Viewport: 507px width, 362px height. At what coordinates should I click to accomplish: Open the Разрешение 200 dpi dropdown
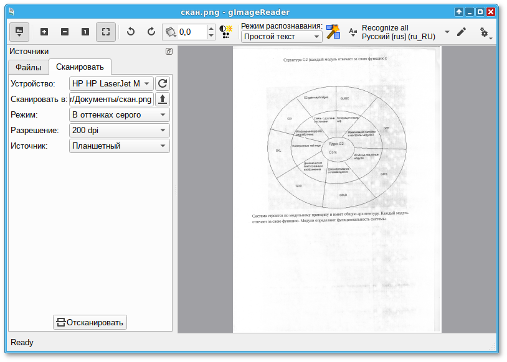tap(120, 130)
